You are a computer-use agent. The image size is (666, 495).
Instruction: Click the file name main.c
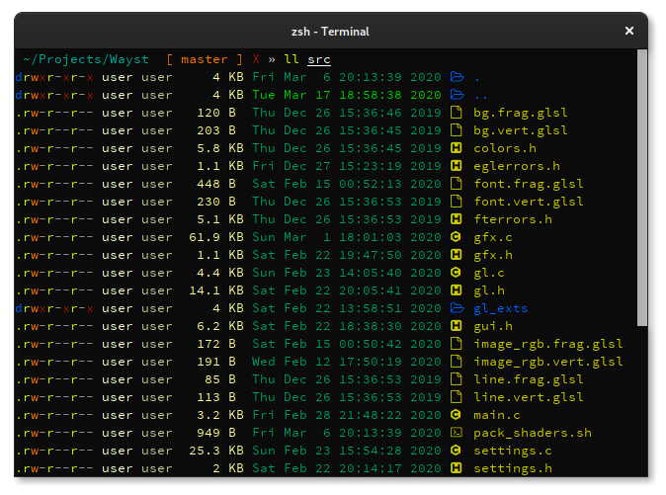tap(497, 415)
